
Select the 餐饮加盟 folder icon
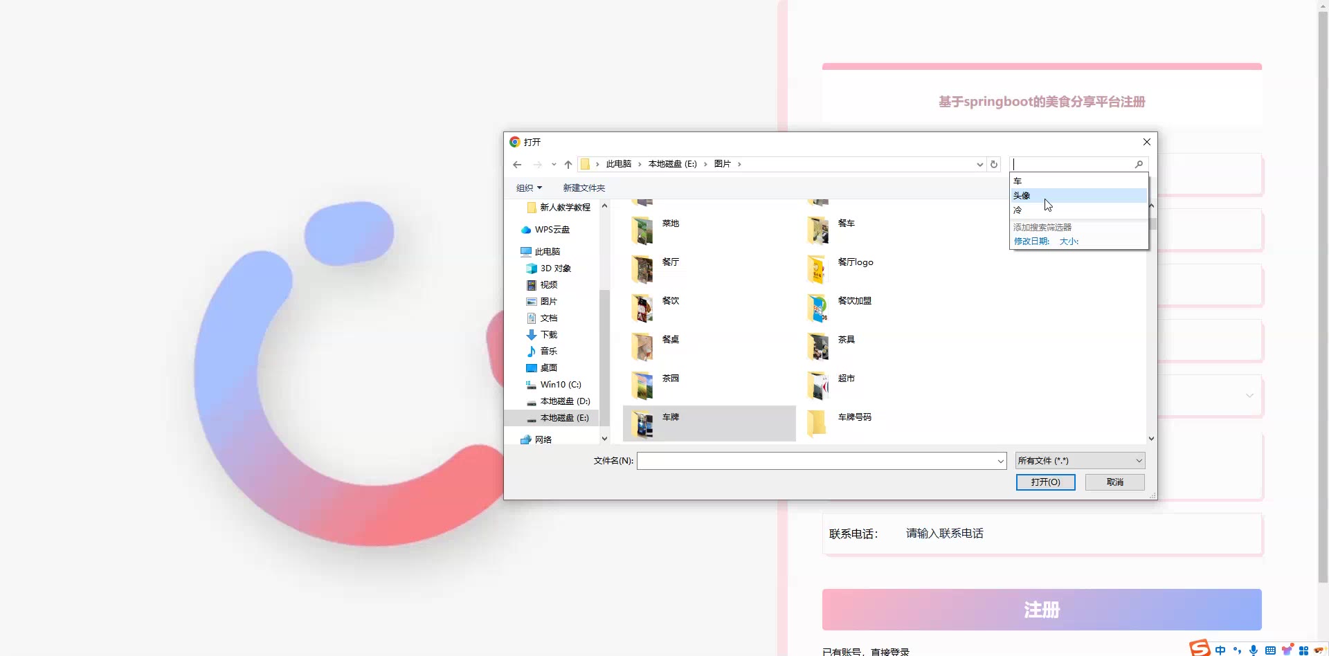point(818,307)
